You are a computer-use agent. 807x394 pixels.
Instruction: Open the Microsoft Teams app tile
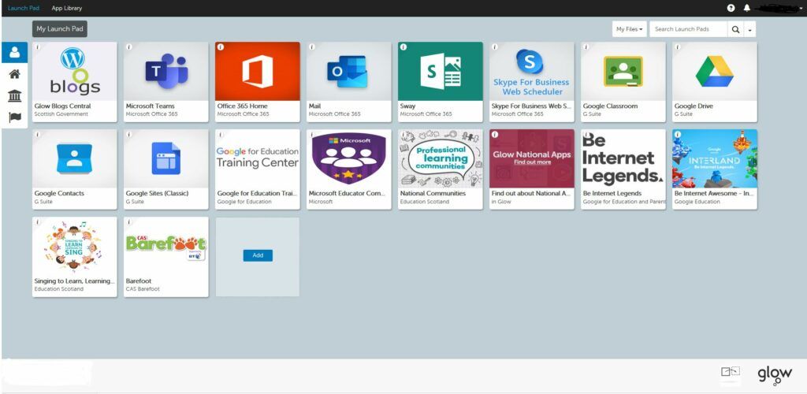(165, 72)
